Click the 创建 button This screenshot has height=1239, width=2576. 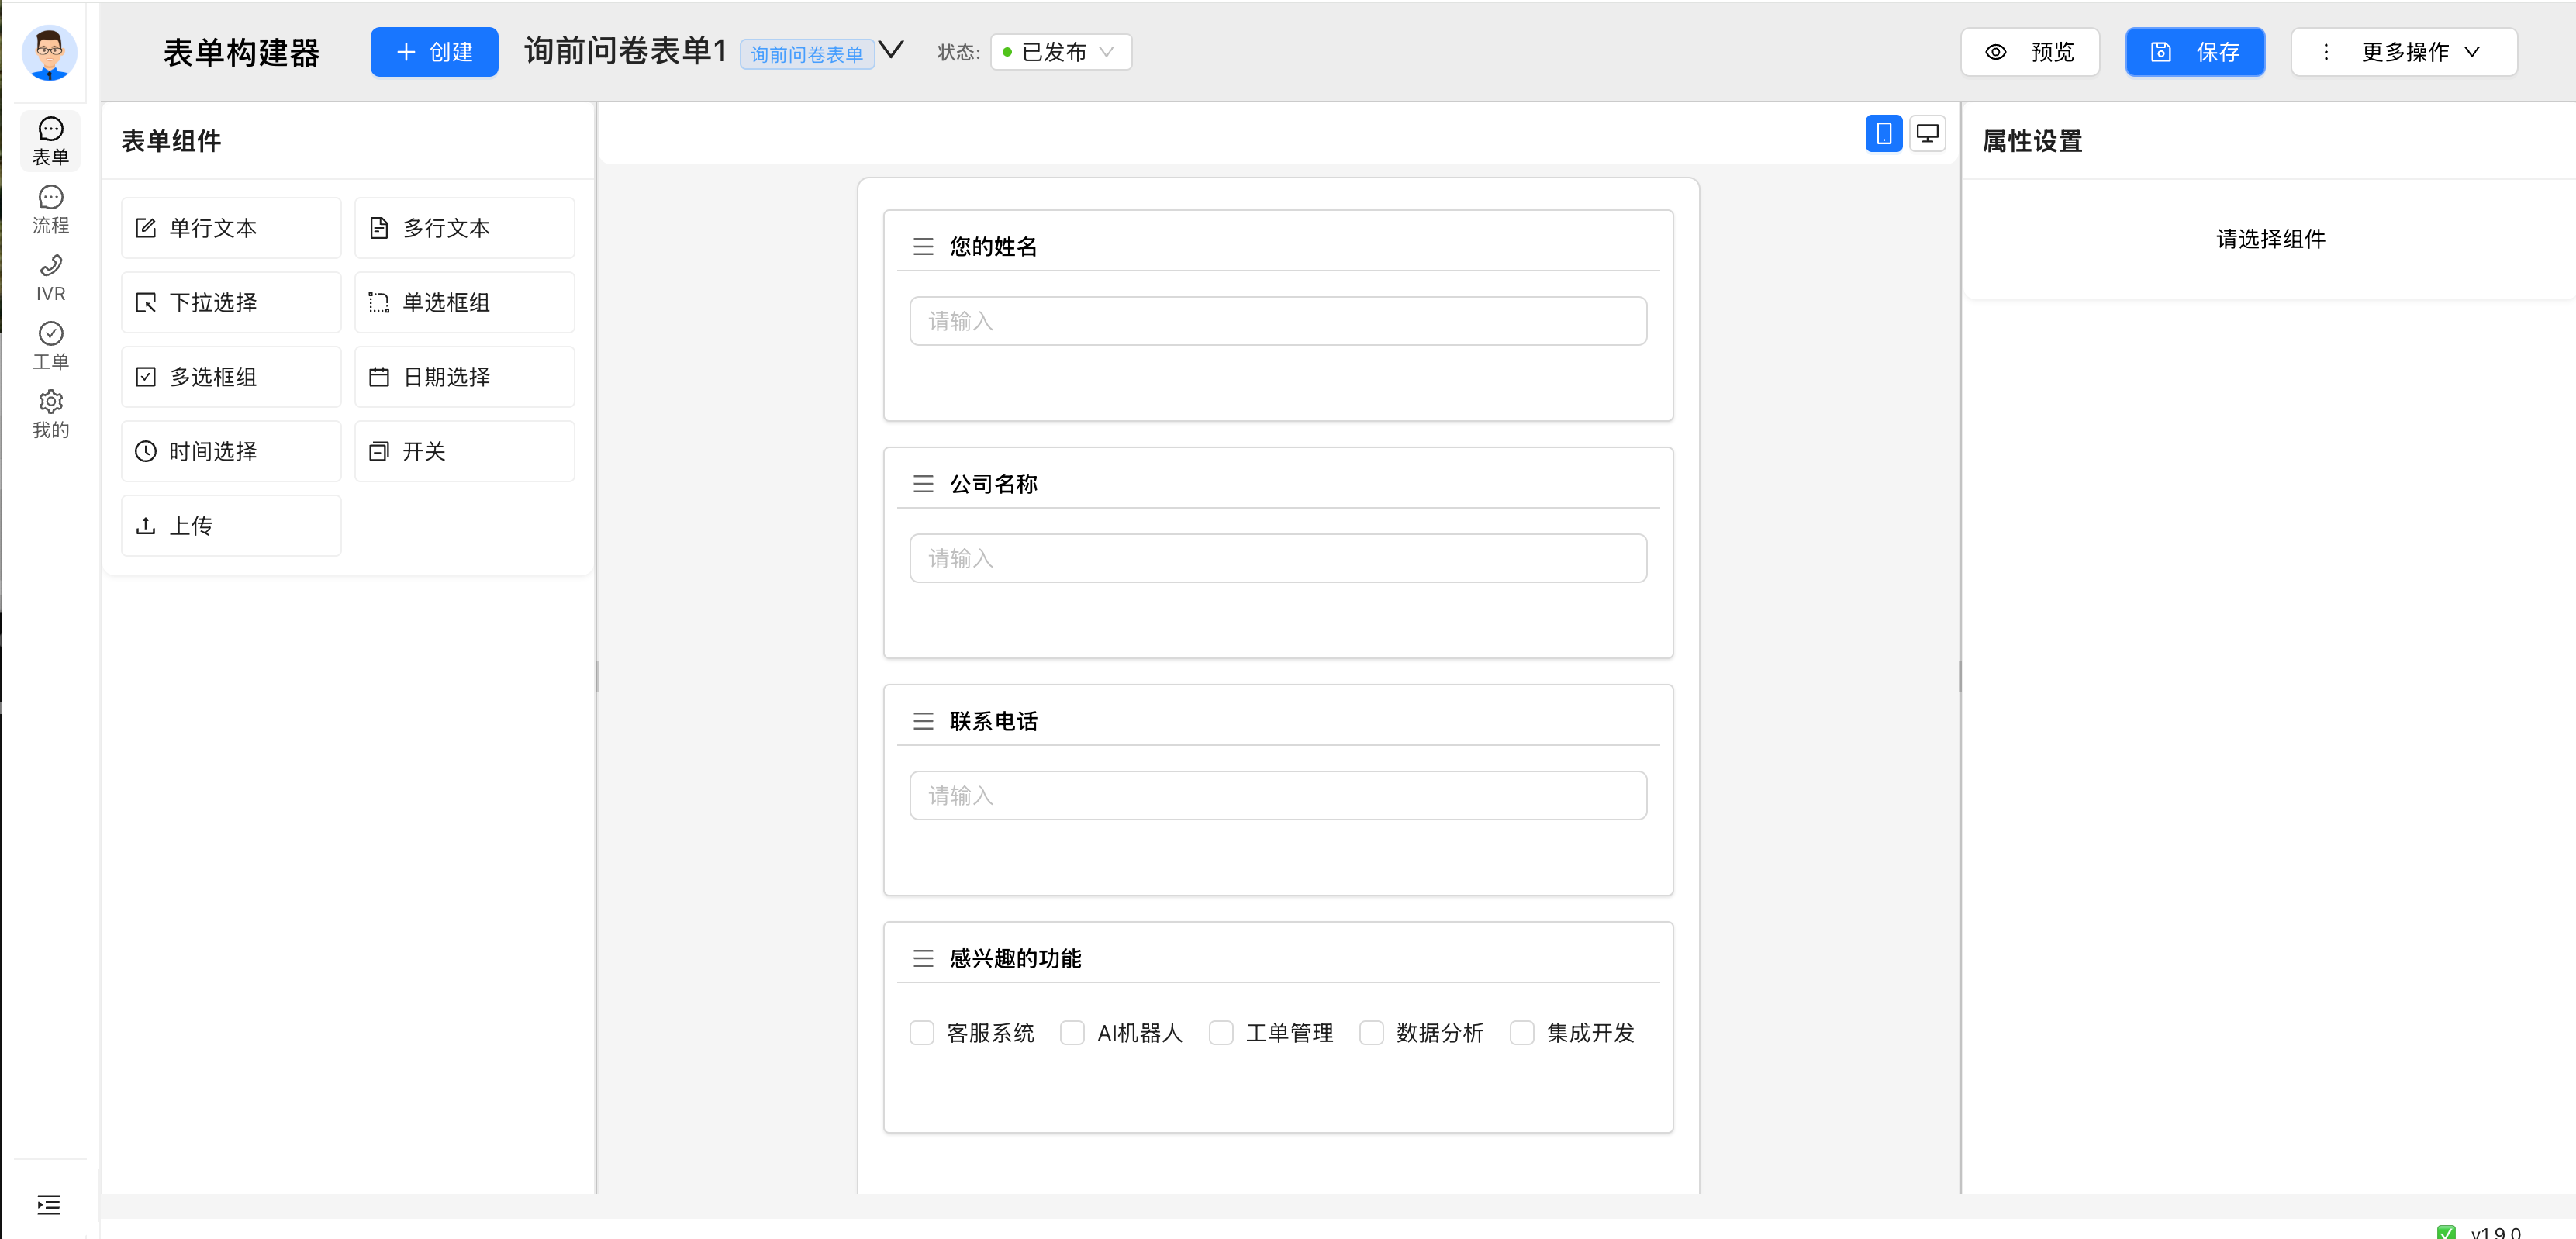tap(434, 52)
